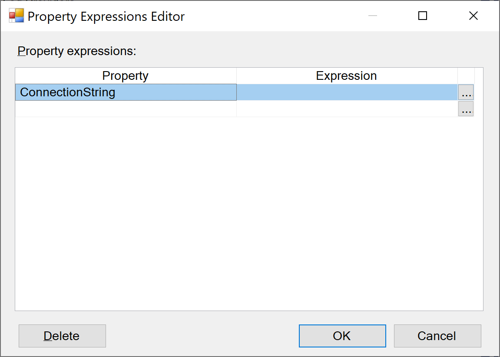Click the minimize button of the editor window
Viewport: 500px width, 357px height.
click(372, 16)
